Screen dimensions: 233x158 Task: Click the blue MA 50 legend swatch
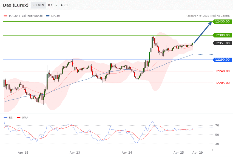(x=48, y=16)
